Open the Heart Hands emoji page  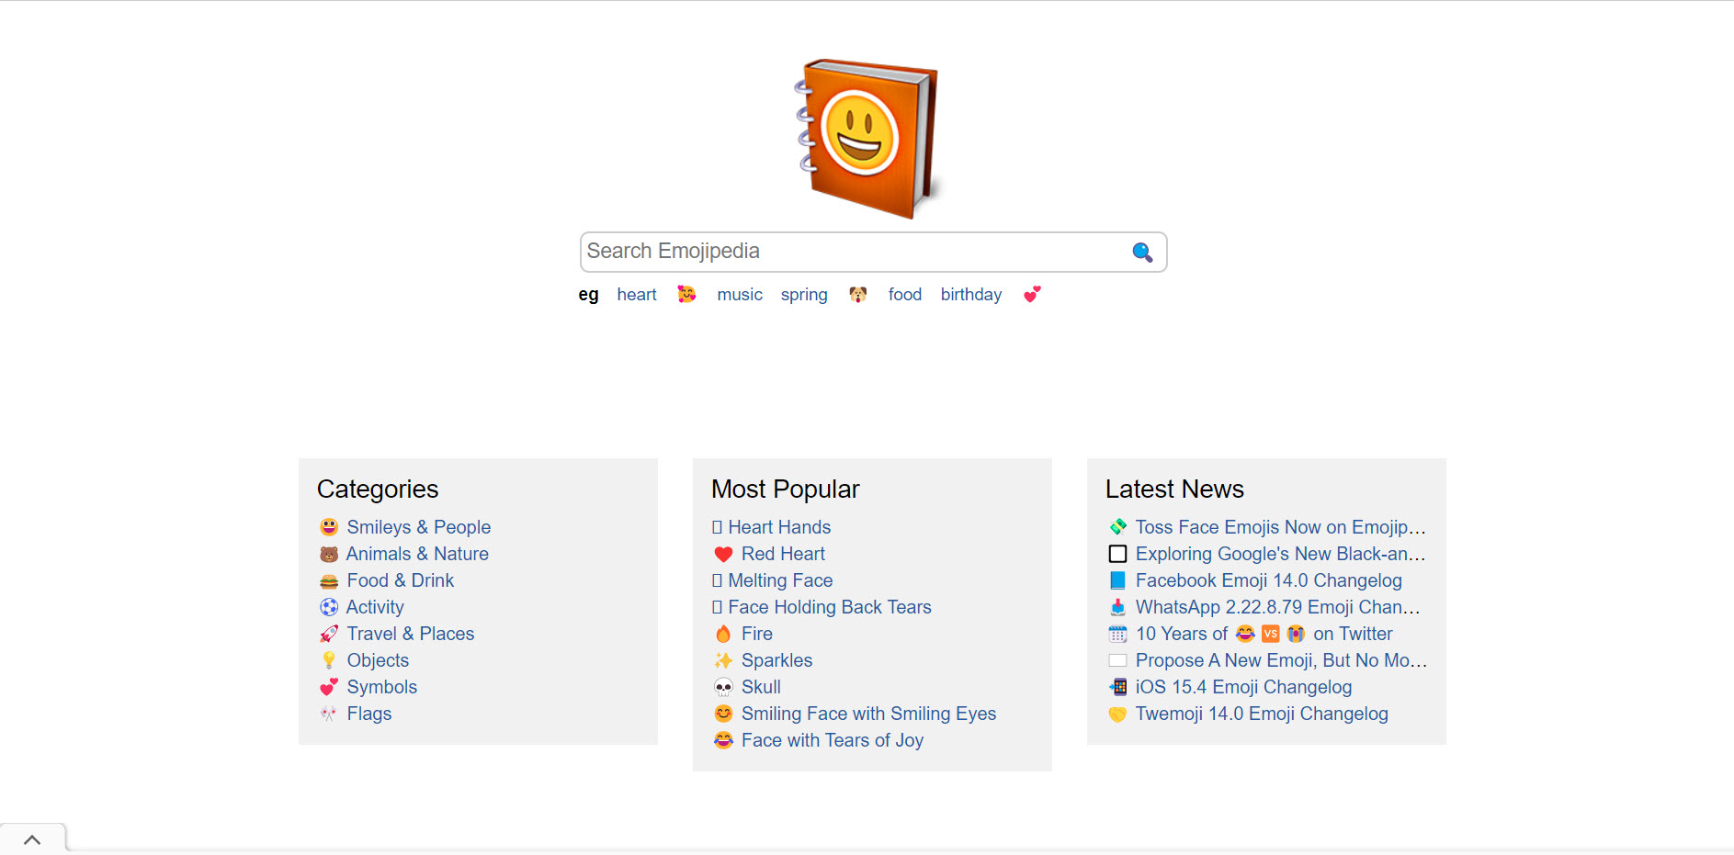point(779,527)
